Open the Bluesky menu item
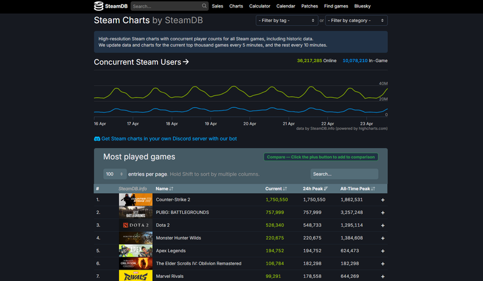 [x=362, y=6]
